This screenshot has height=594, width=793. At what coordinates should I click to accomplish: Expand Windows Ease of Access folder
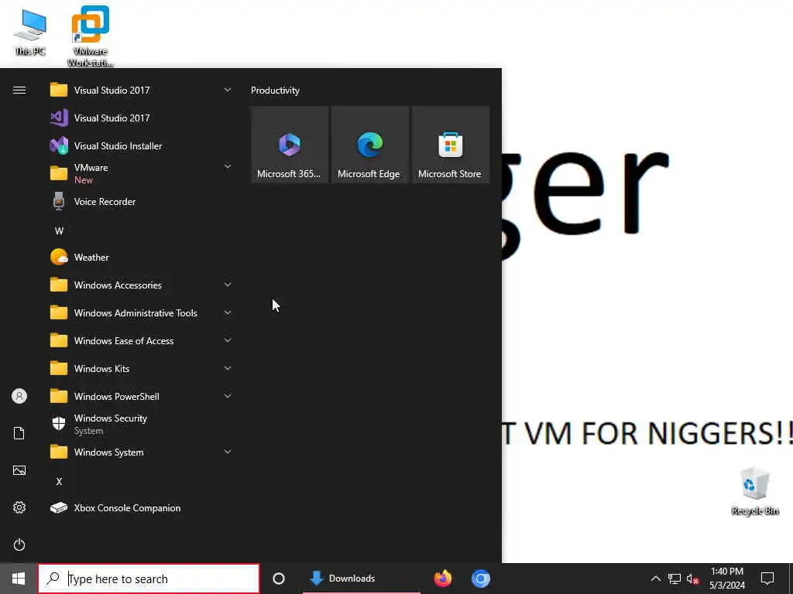140,340
